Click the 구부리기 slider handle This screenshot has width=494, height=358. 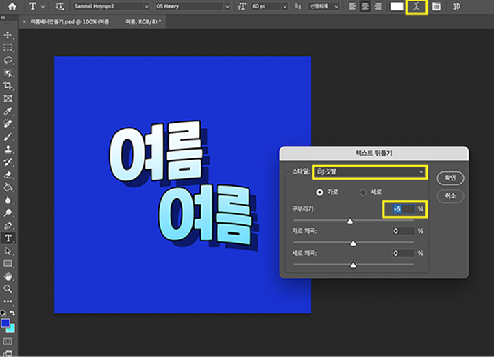tap(350, 221)
